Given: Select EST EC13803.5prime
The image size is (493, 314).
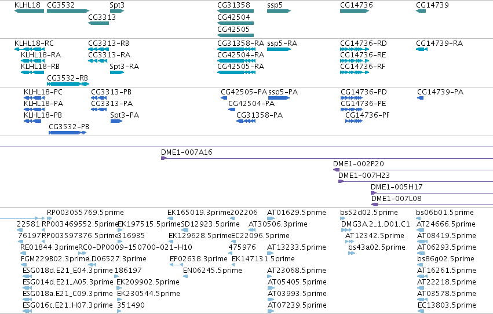Looking at the screenshot, I should click(421, 311).
